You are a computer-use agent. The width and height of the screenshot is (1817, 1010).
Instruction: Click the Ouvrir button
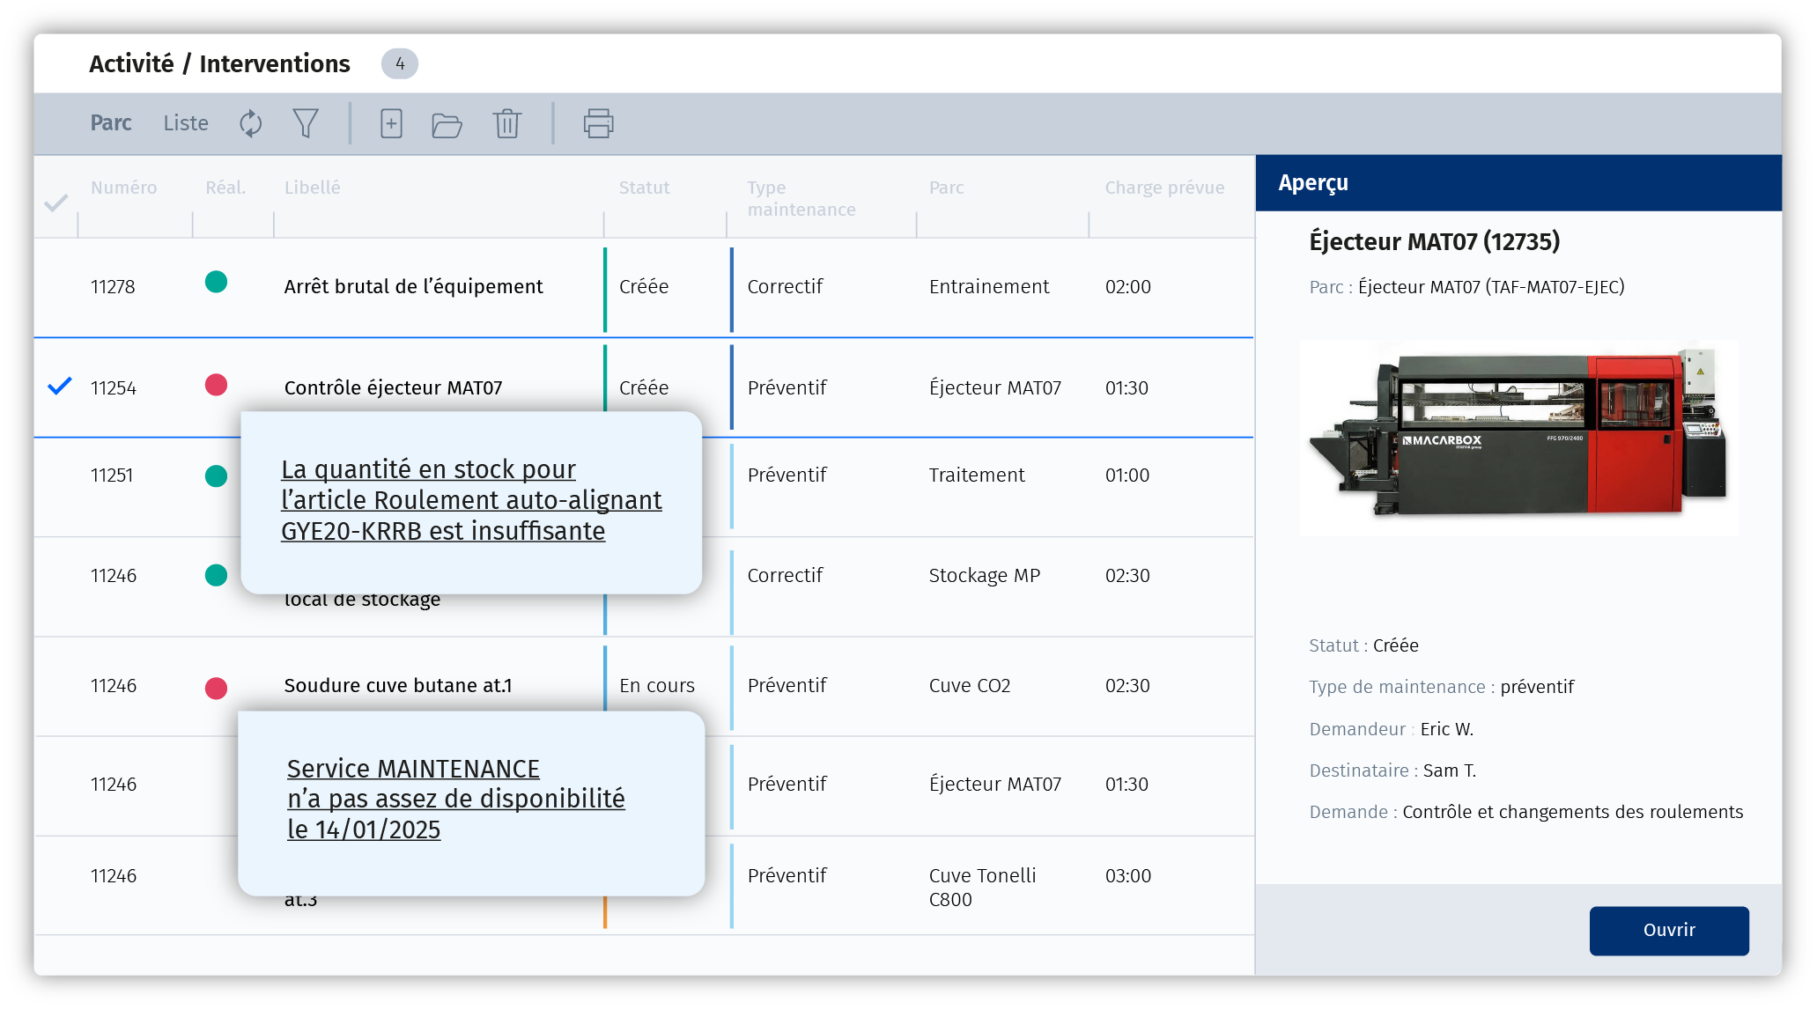click(x=1668, y=930)
